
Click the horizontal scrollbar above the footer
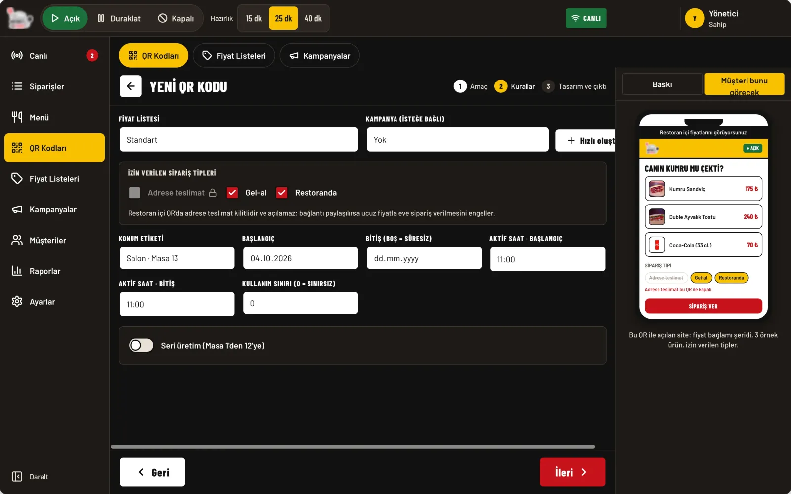[353, 447]
